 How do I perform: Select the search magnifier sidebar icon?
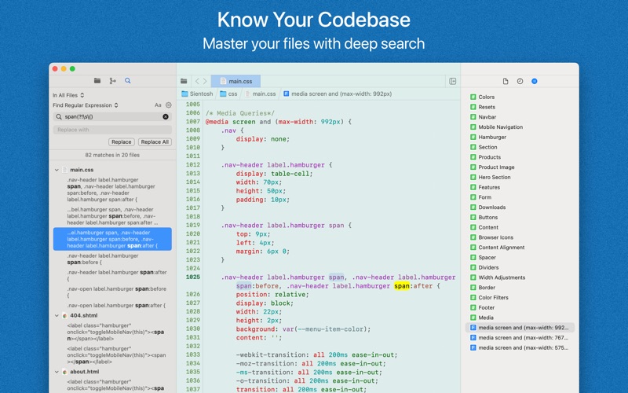pyautogui.click(x=128, y=81)
